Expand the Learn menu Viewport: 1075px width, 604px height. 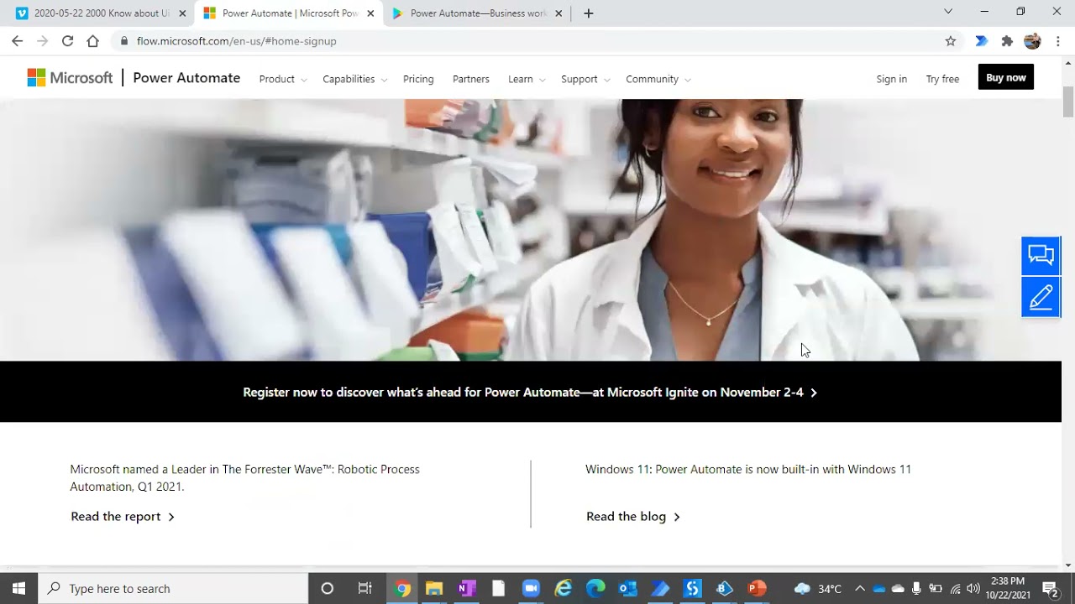pos(527,79)
